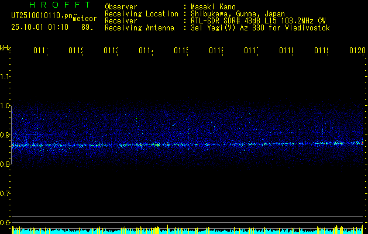The height and width of the screenshot is (234, 368).
Task: Click the 0.8 frequency axis label
Action: (x=5, y=164)
